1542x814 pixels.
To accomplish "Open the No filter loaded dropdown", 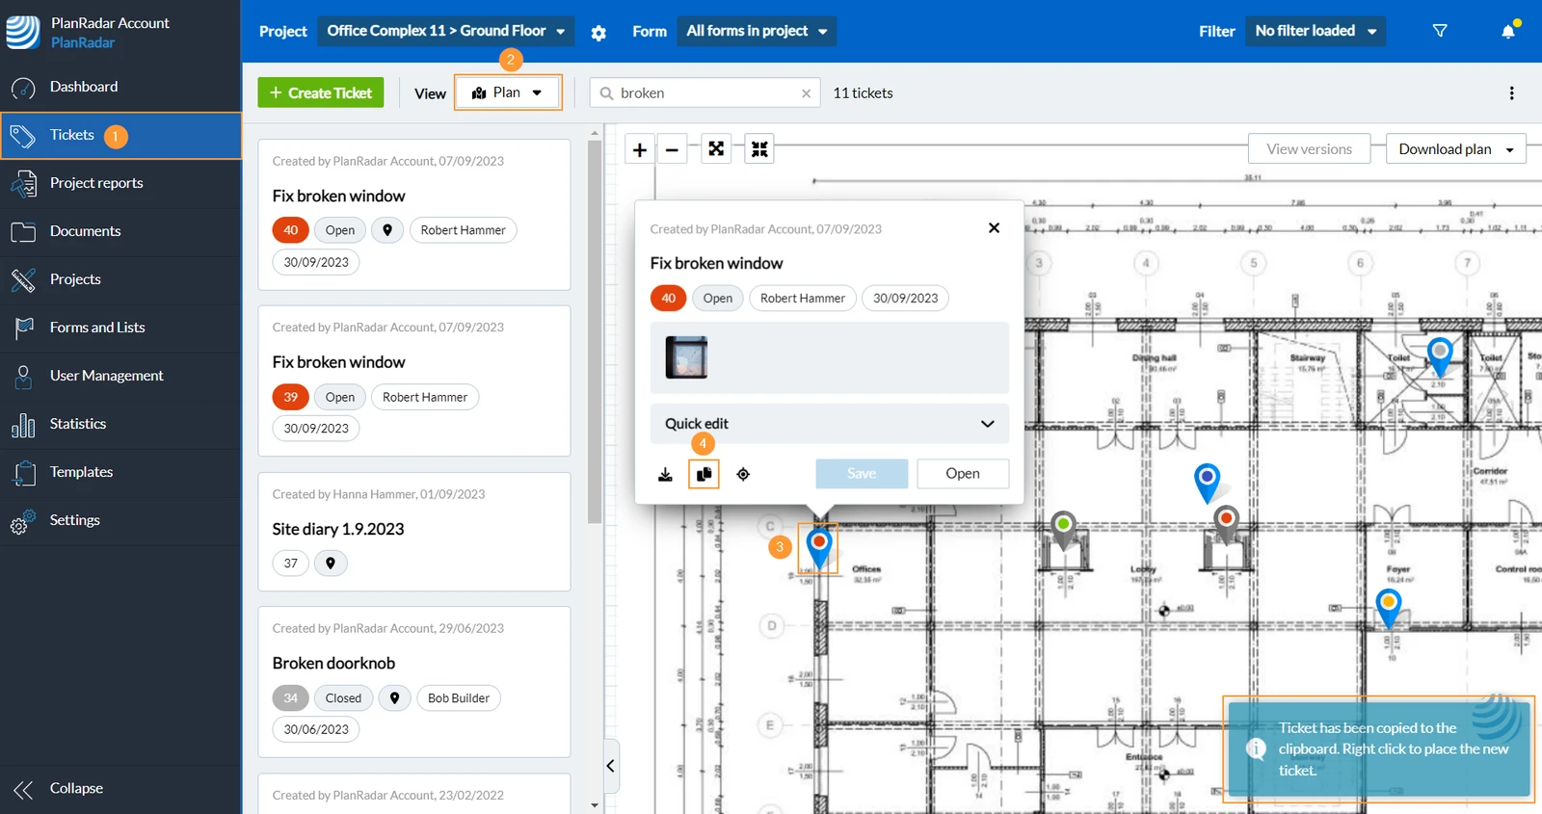I will 1316,31.
